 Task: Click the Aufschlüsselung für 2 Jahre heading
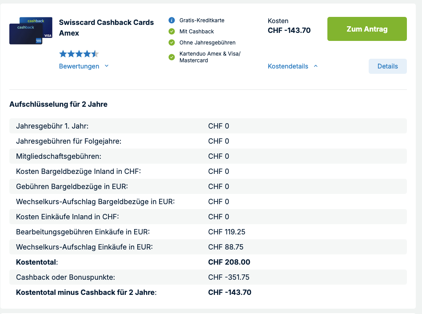pos(58,105)
